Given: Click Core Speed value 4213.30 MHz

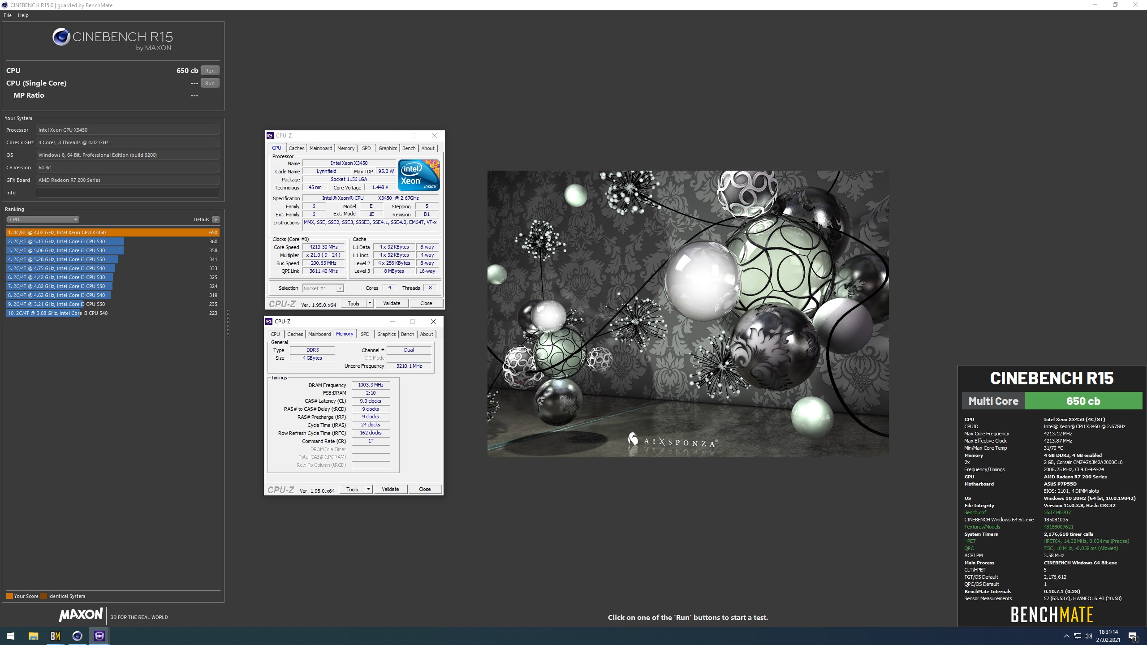Looking at the screenshot, I should [323, 247].
